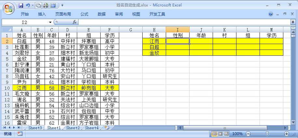Select column G header
Viewport: 298px width, 138px height.
[x=131, y=29]
